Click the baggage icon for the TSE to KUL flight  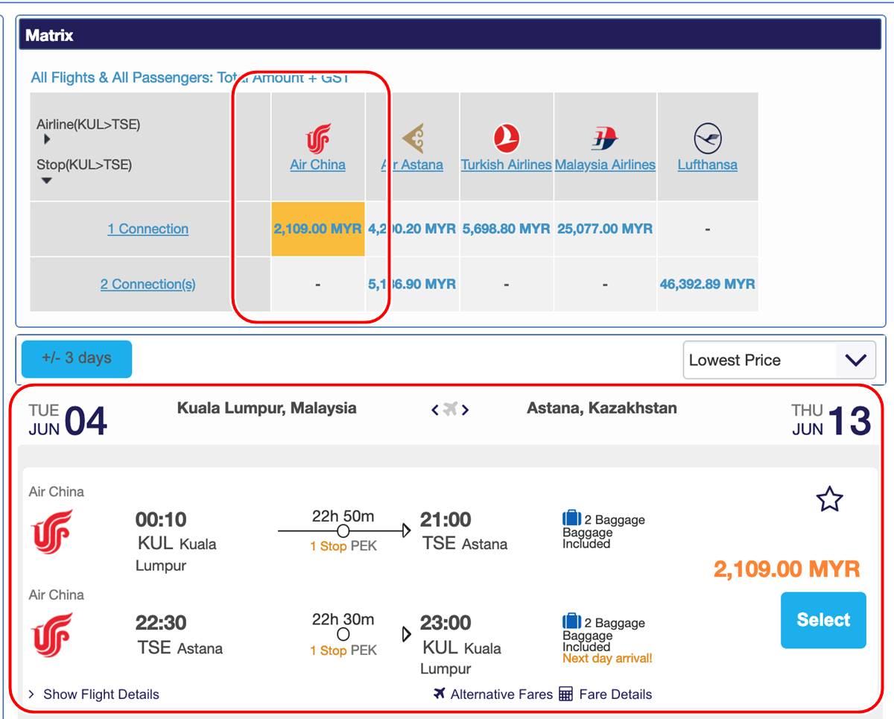pos(571,621)
